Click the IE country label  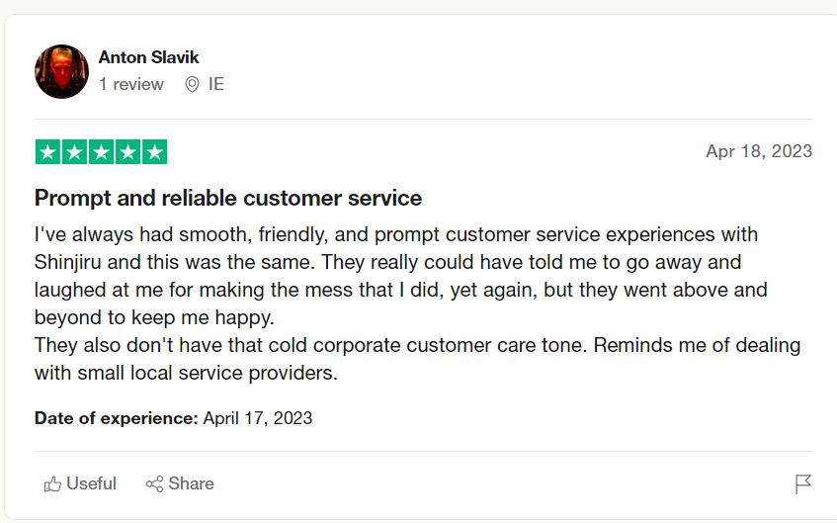point(216,84)
